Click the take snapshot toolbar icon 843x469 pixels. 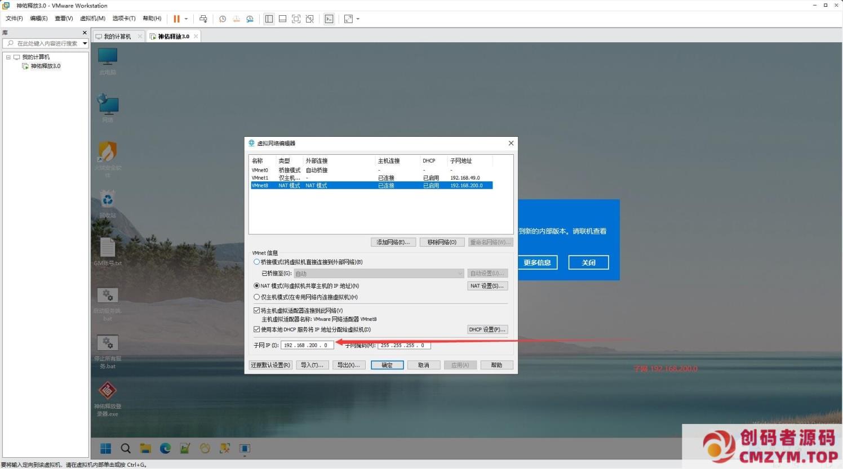coord(222,19)
